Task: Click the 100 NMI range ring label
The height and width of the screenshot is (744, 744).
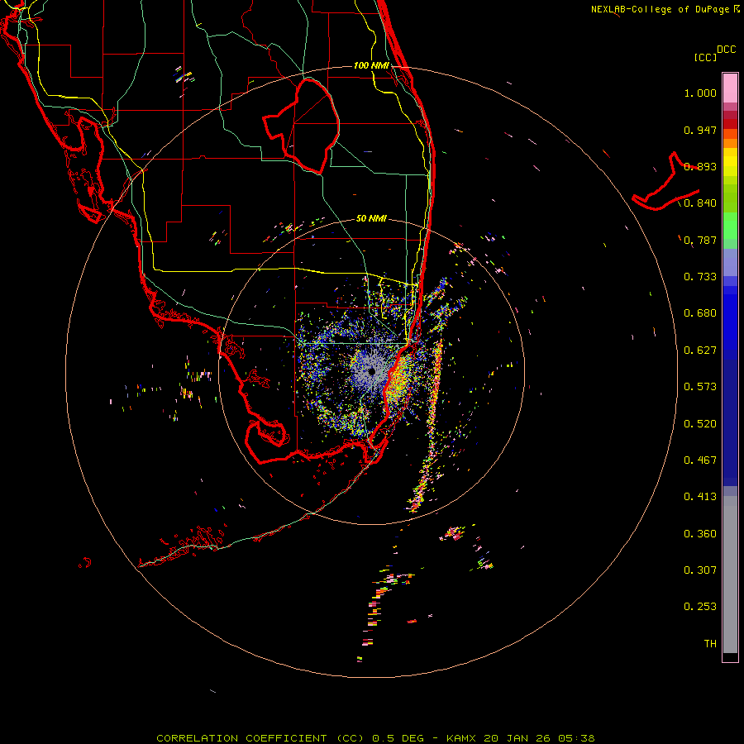Action: tap(371, 65)
